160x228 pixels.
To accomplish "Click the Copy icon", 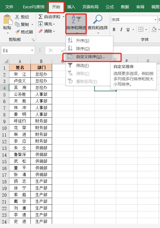I will click(17, 24).
